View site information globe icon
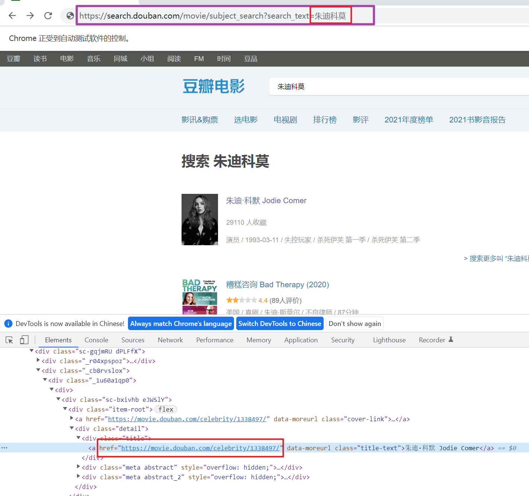Screen dimensions: 529x496 coord(70,16)
